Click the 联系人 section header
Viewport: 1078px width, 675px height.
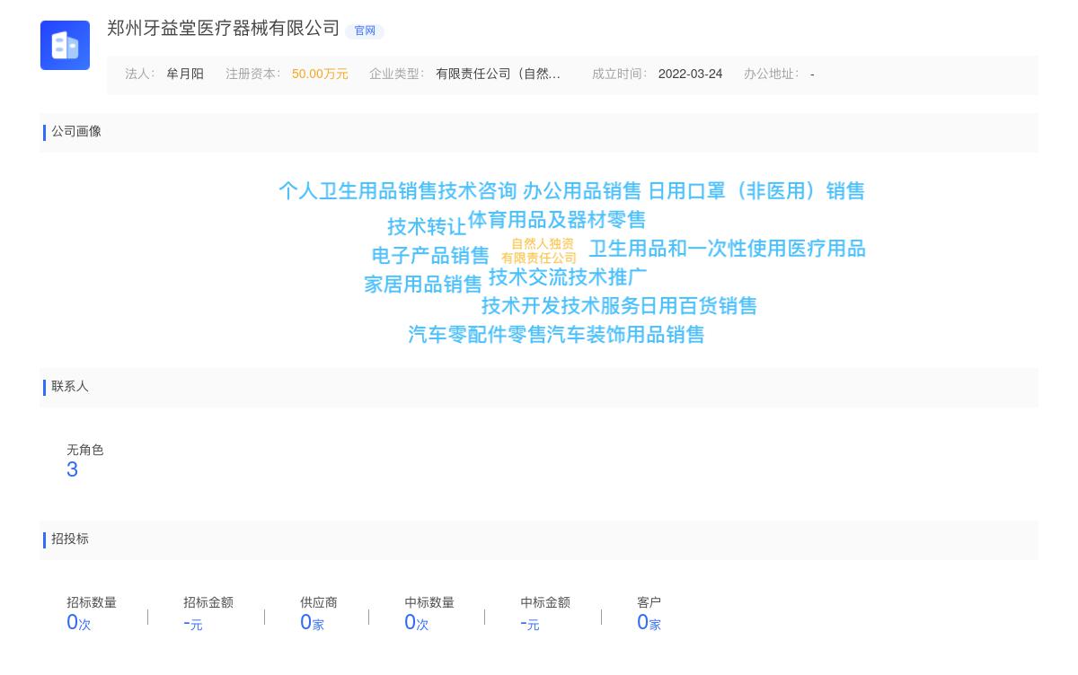[70, 387]
